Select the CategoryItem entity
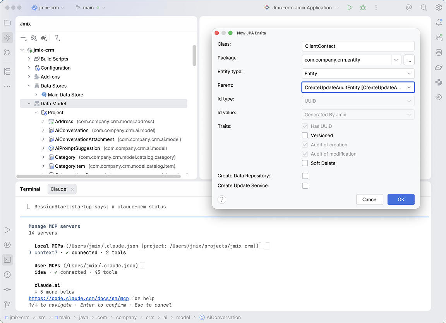Image resolution: width=446 pixels, height=323 pixels. click(70, 166)
